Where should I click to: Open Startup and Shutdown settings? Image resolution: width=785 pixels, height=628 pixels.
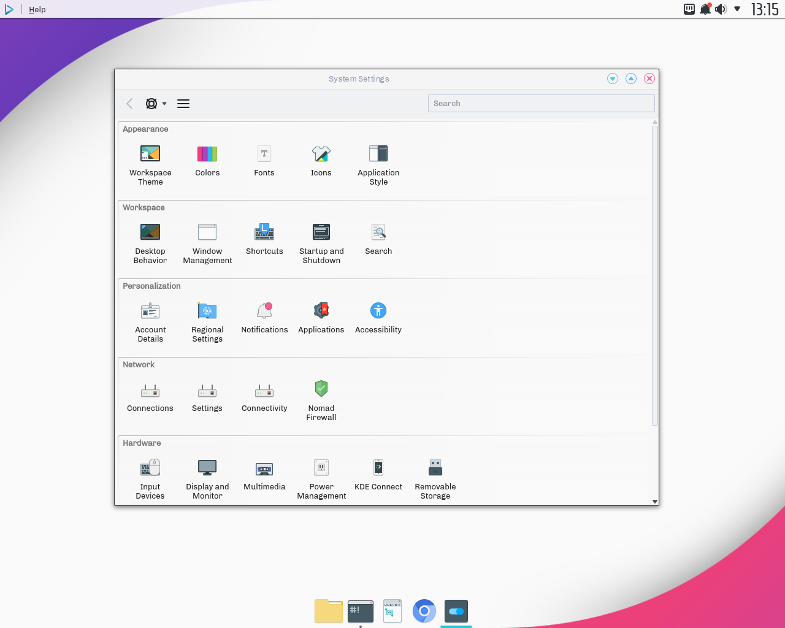(x=321, y=243)
